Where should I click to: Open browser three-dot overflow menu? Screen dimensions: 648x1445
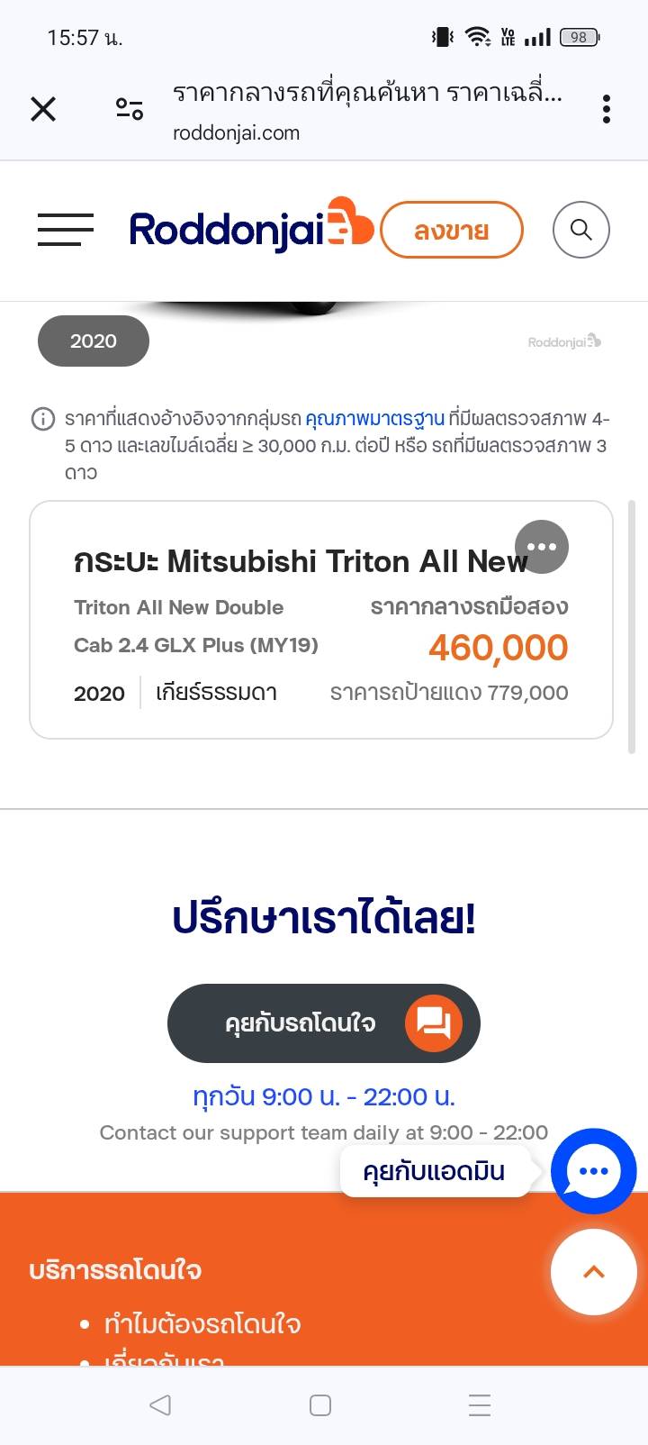[x=607, y=110]
